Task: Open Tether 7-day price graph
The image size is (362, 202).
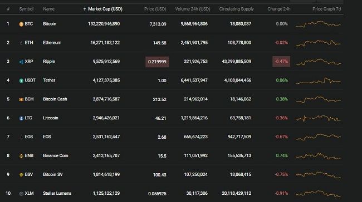Action: [x=318, y=80]
